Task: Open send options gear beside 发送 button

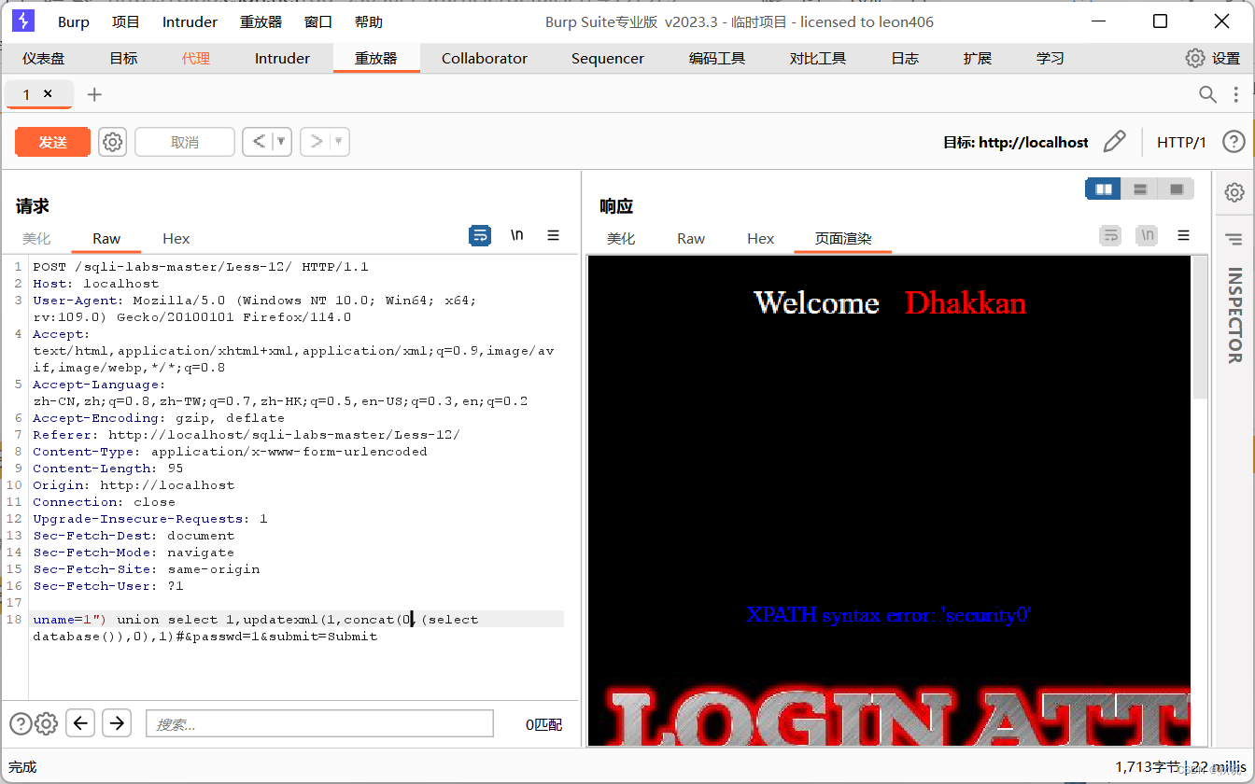Action: [112, 142]
